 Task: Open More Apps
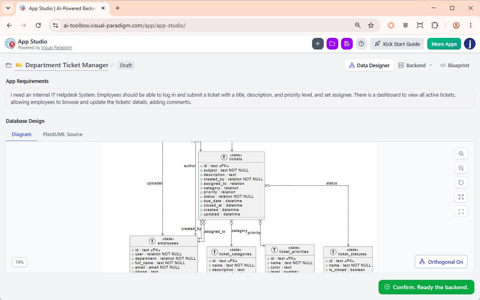pyautogui.click(x=444, y=44)
